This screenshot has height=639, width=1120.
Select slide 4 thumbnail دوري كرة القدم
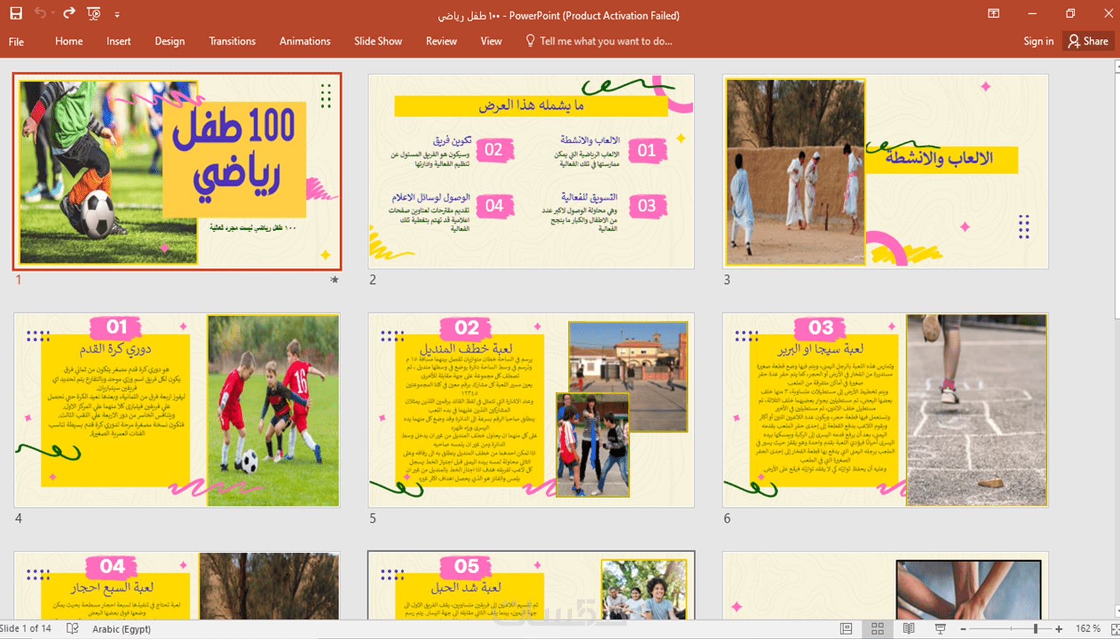[177, 410]
